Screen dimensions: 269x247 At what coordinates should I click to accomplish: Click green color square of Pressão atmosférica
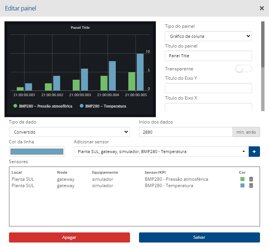click(242, 179)
